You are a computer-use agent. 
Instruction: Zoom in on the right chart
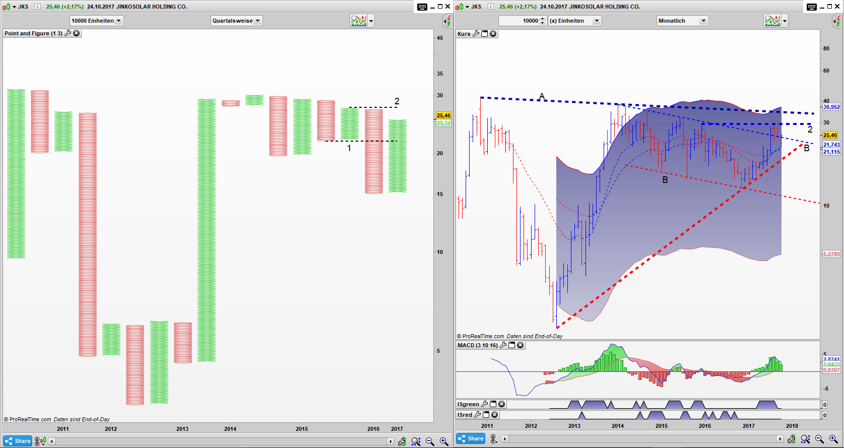833,439
